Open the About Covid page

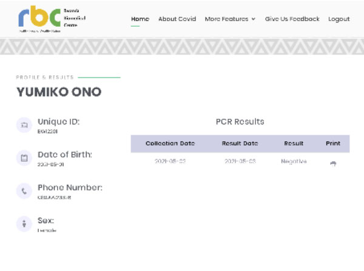tap(177, 19)
